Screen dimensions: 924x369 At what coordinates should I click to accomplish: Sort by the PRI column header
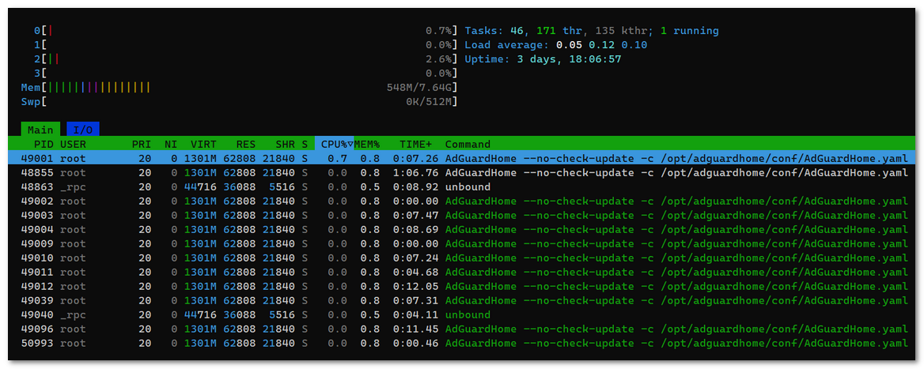click(x=142, y=144)
